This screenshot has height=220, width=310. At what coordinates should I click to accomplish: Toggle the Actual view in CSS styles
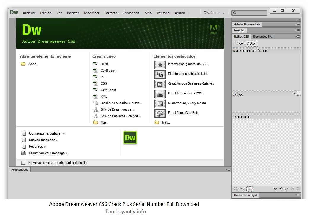coord(252,43)
